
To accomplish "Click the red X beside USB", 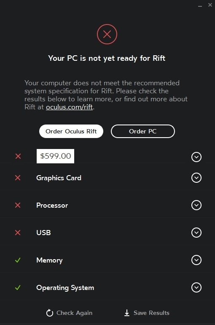I will [18, 233].
